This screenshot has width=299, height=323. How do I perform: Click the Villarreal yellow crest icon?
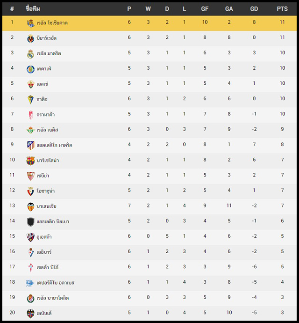(x=31, y=38)
